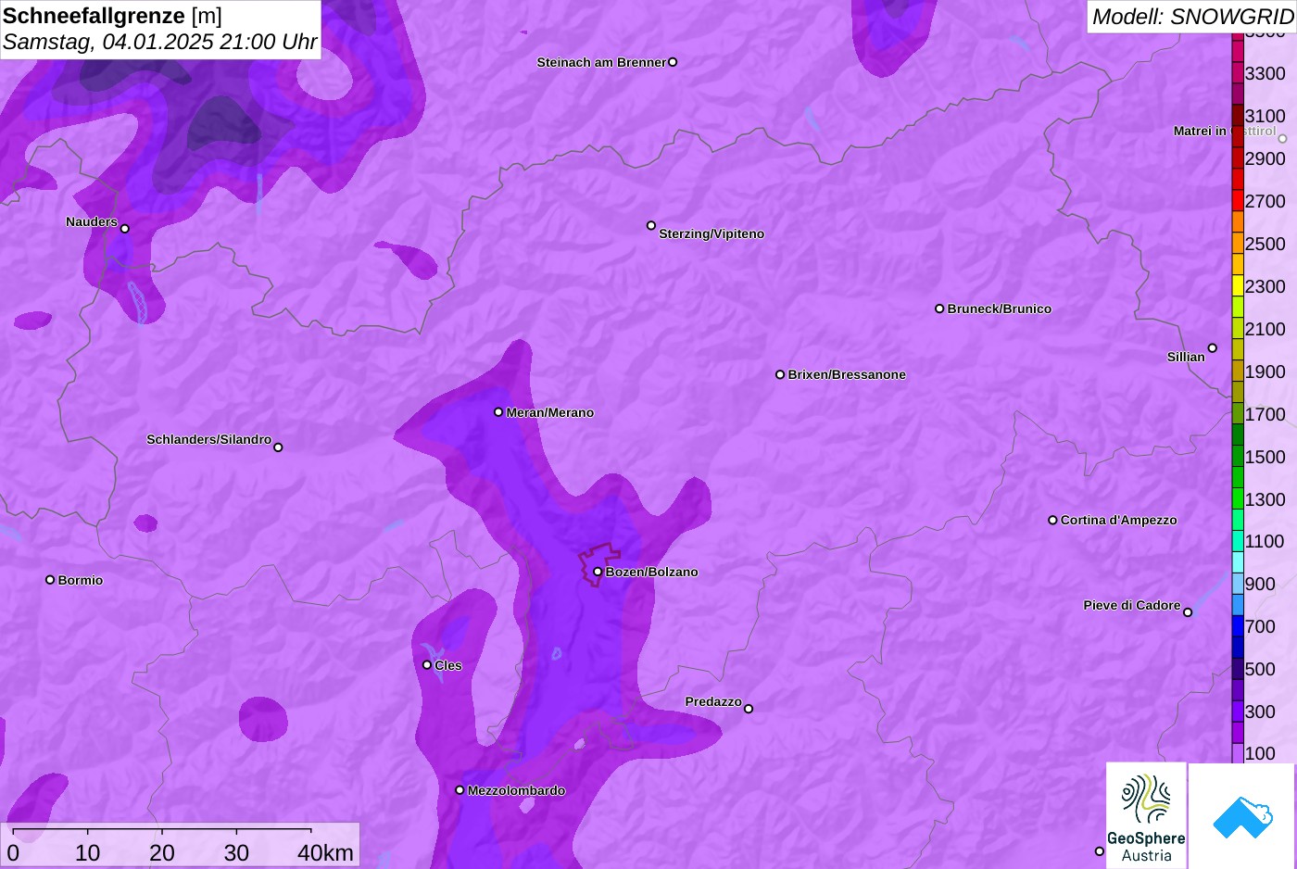Click legend value '1900'
The height and width of the screenshot is (869, 1297).
point(1266,372)
